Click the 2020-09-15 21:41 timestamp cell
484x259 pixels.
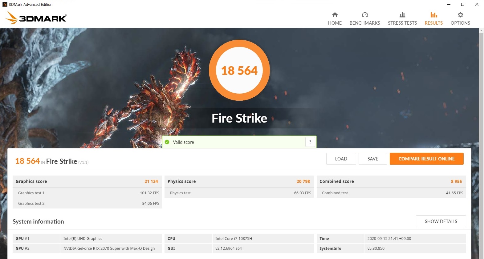click(415, 238)
